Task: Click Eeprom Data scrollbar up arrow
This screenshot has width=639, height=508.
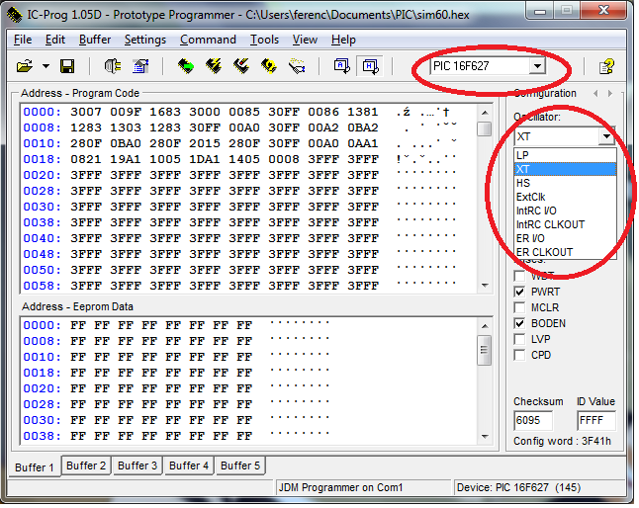Action: 485,326
